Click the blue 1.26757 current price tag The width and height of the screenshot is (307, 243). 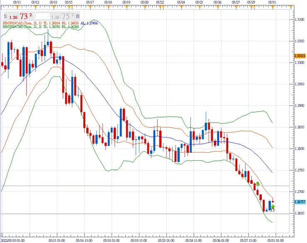click(x=300, y=201)
